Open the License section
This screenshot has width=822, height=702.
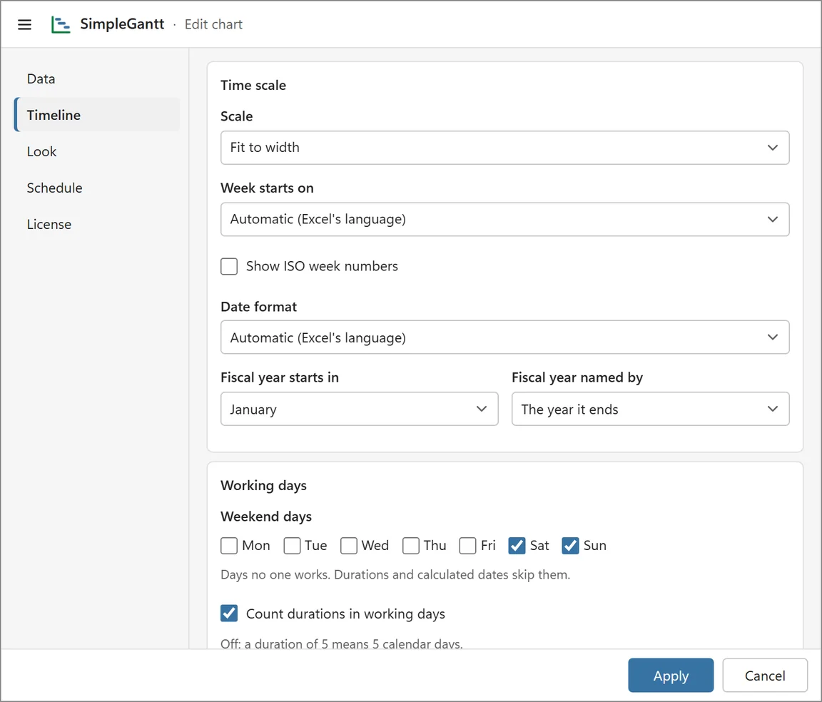[97, 224]
